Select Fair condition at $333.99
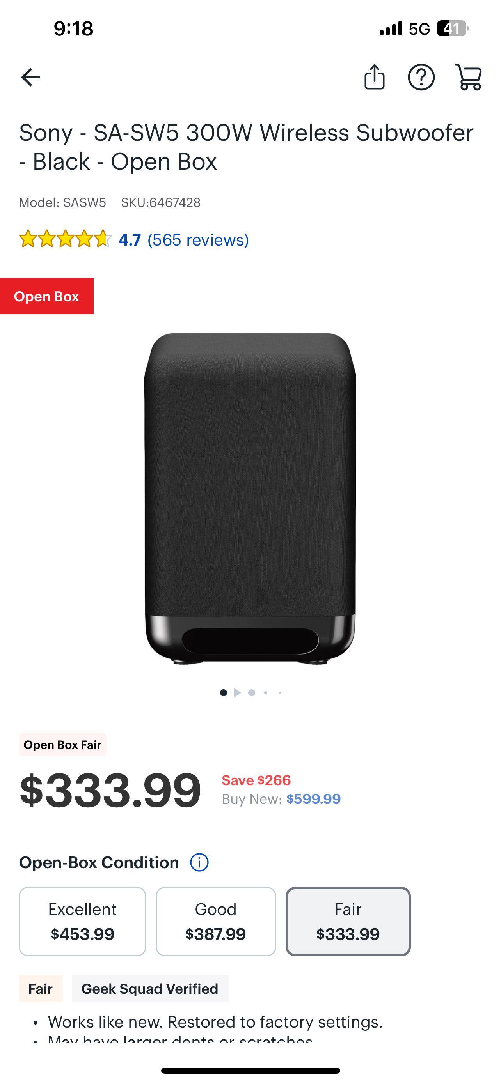Screen dimensions: 501x1083 pos(348,922)
